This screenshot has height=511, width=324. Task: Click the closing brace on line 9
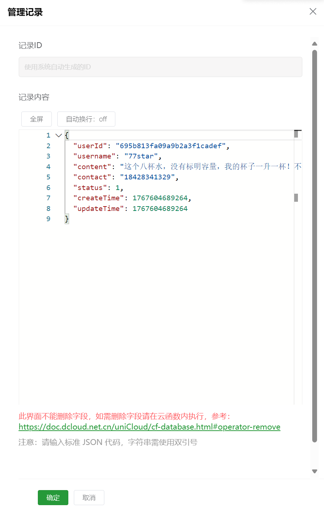click(67, 219)
